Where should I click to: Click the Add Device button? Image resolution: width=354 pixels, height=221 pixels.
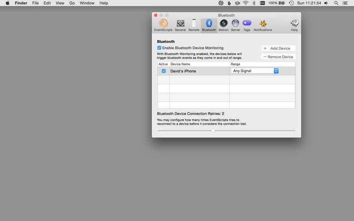pos(278,48)
